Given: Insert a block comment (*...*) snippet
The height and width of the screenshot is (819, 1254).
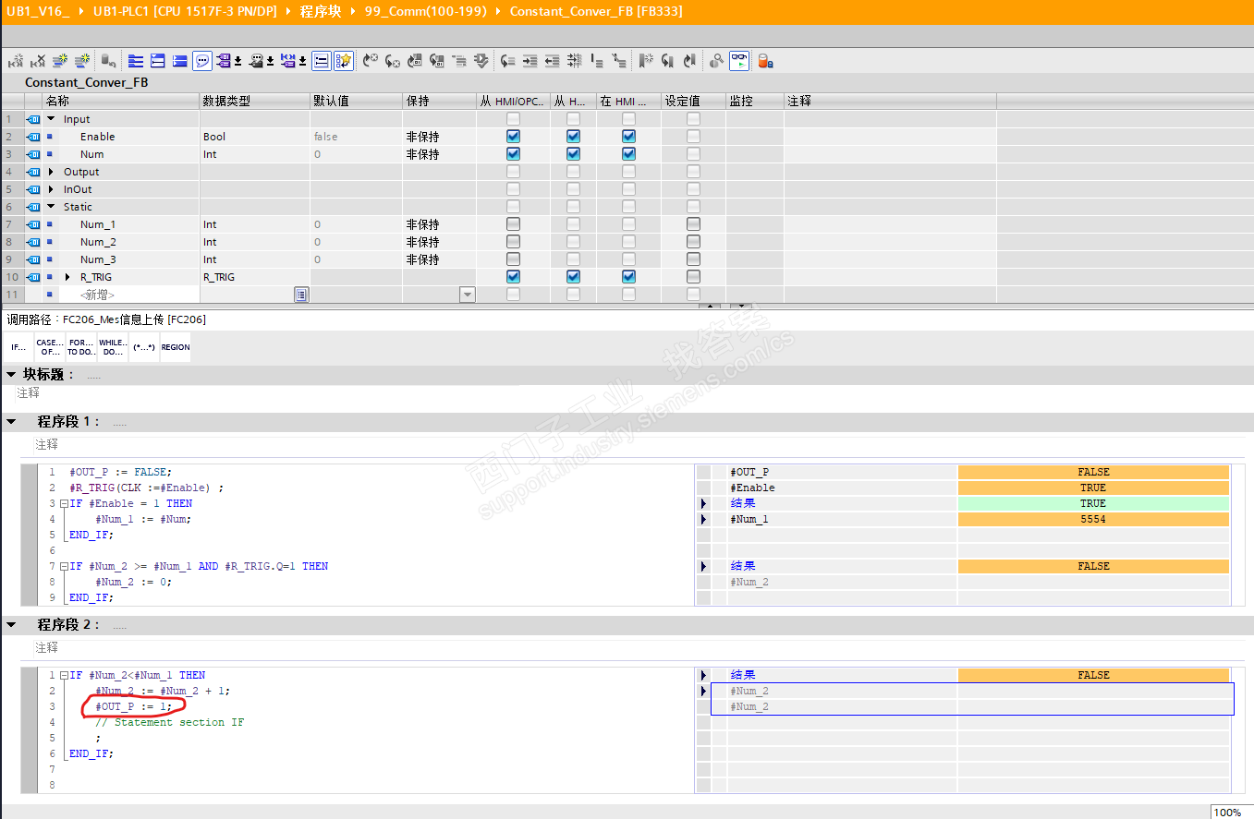Looking at the screenshot, I should 144,347.
